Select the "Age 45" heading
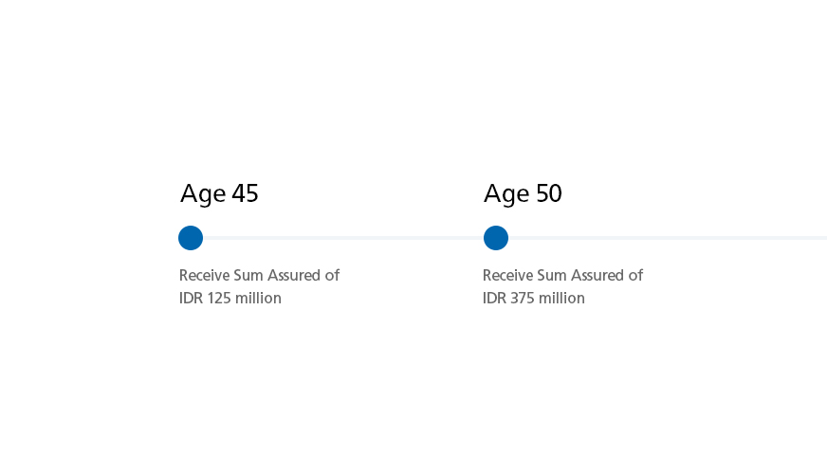 219,193
